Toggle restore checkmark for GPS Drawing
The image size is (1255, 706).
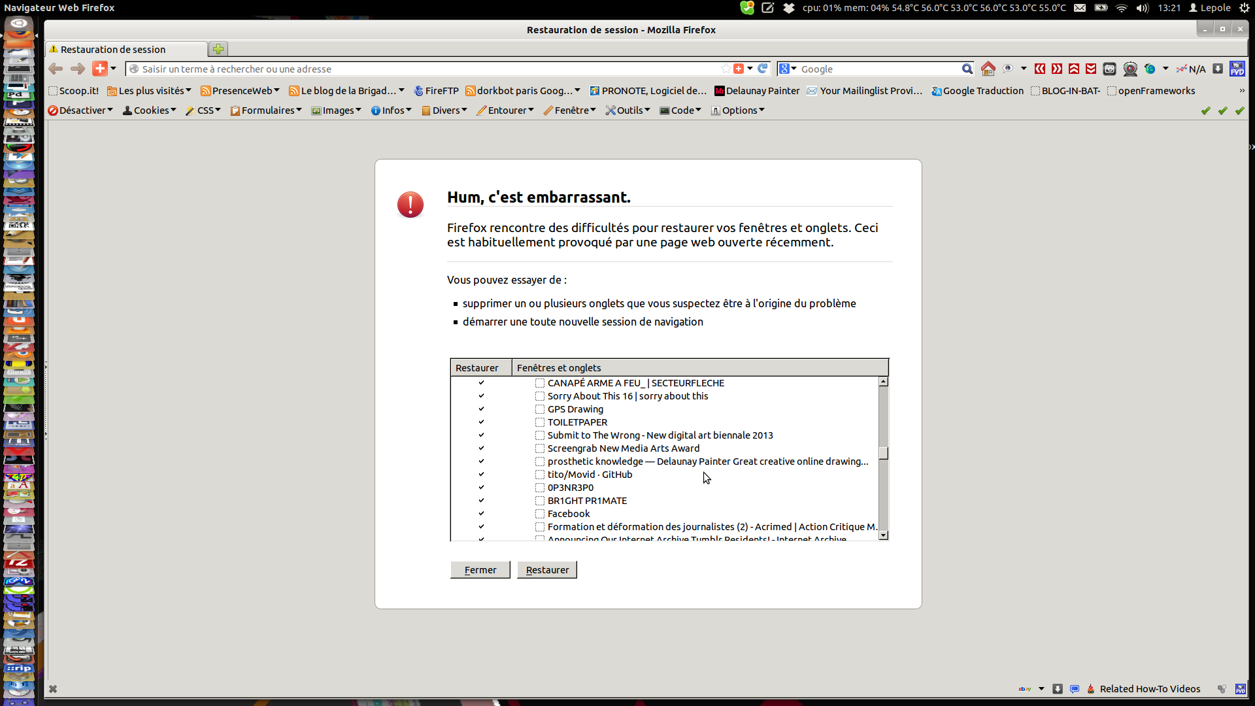[481, 409]
